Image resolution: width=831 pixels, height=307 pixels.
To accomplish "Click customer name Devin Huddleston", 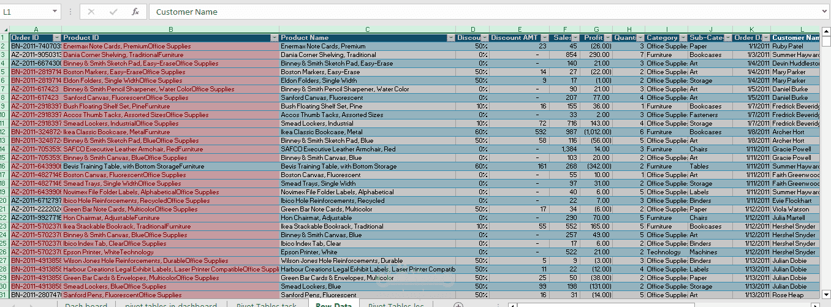I will click(795, 64).
